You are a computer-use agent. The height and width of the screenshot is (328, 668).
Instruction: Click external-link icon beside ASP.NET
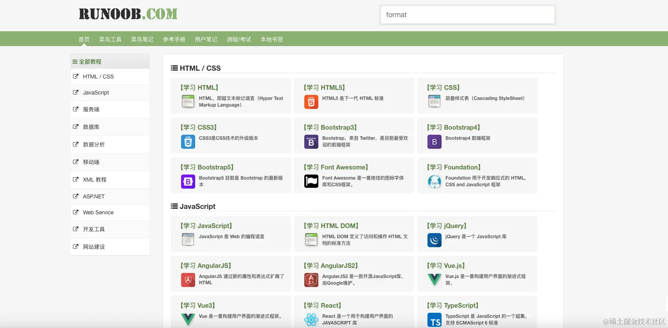[x=75, y=196]
